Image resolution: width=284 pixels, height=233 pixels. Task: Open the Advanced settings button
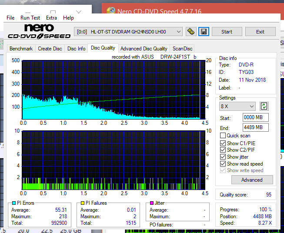click(252, 180)
